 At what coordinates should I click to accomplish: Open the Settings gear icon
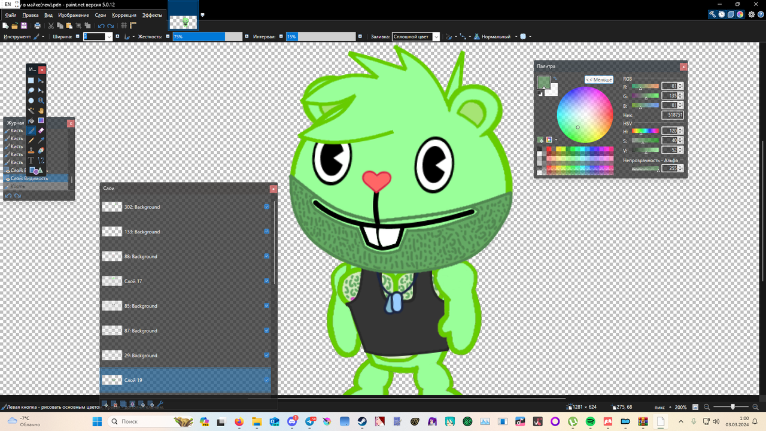[752, 14]
